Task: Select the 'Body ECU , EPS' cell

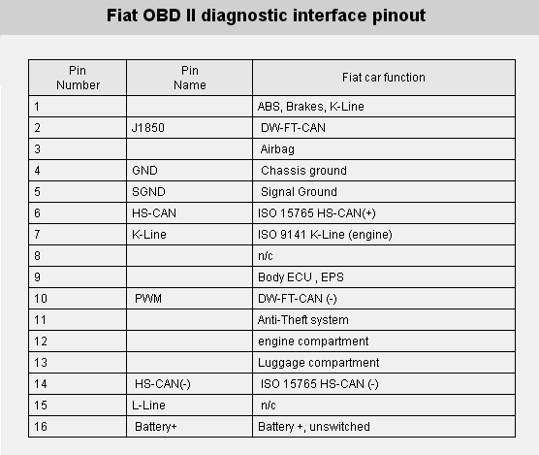Action: coord(384,277)
